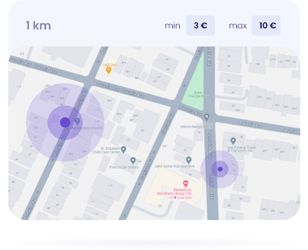
Task: Click the max label beside the price
Action: pos(238,26)
